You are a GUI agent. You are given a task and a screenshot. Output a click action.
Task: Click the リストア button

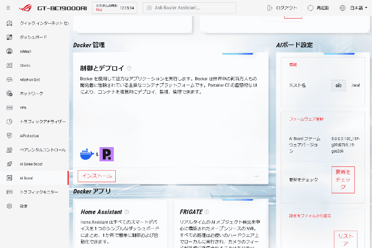[x=345, y=240]
